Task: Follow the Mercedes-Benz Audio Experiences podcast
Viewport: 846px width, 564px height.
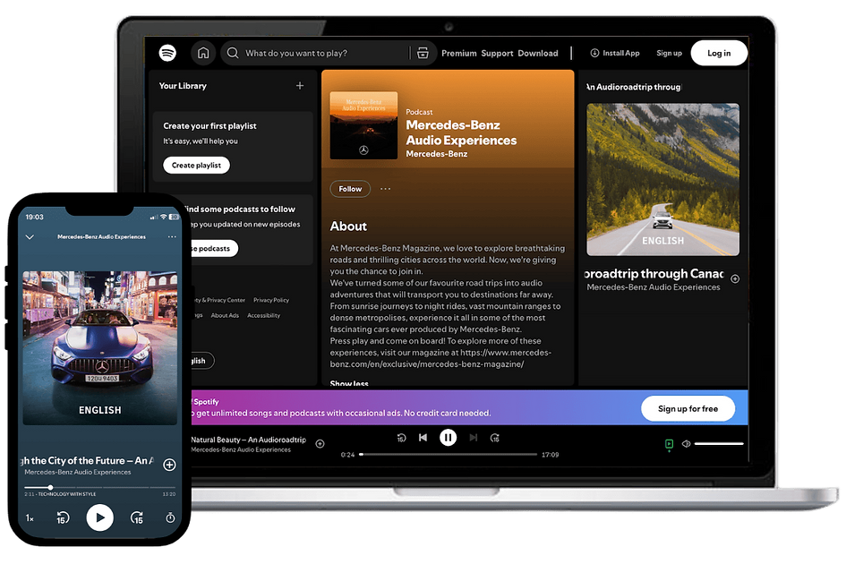Action: pos(350,189)
